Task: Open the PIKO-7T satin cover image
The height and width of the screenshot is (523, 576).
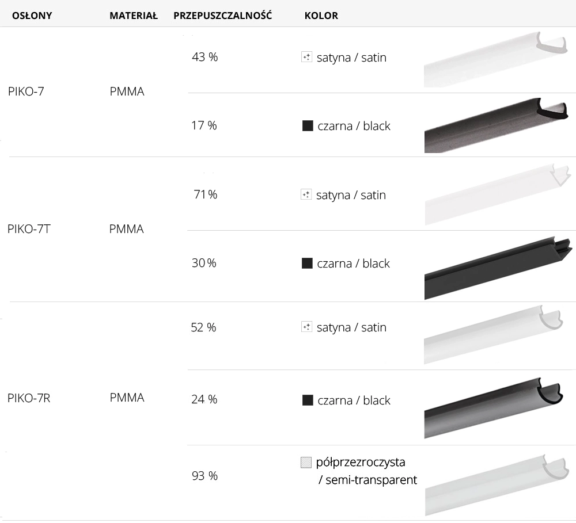Action: (x=497, y=195)
